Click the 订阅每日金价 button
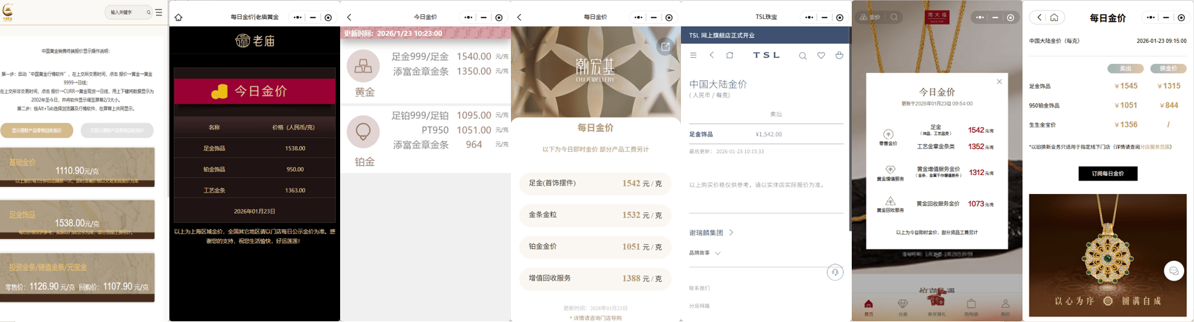1194x322 pixels. click(x=1108, y=174)
